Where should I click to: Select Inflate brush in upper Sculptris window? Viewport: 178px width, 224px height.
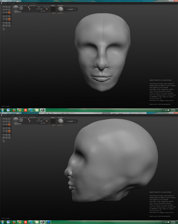pyautogui.click(x=4, y=13)
